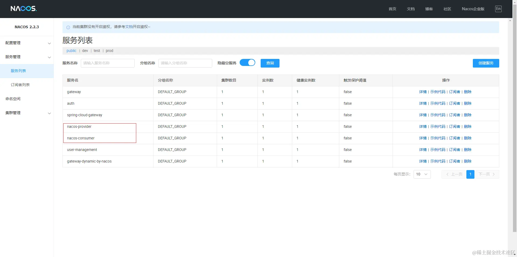Click the gateway-dynamic-by-nacos service name
517x257 pixels.
tap(89, 161)
